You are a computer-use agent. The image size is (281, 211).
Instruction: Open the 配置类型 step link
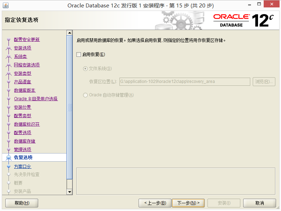tap(23, 116)
